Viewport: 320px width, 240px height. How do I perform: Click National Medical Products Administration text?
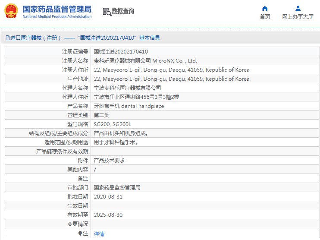[x=57, y=16]
